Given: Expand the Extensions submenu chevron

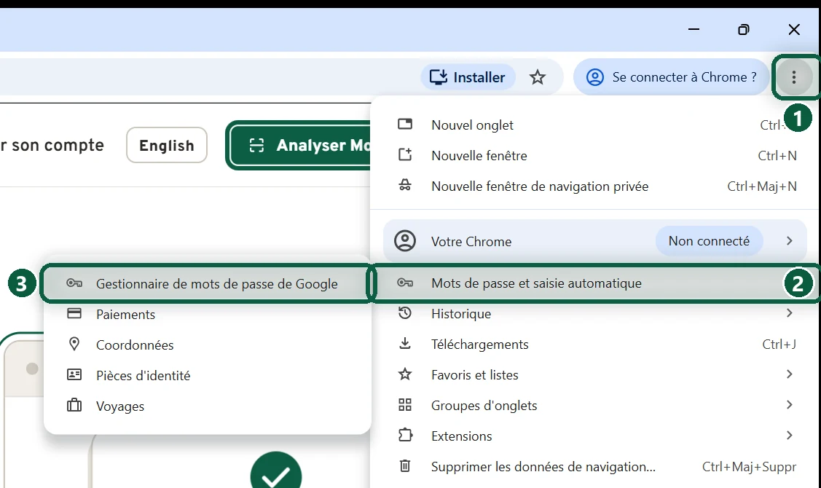Looking at the screenshot, I should (790, 435).
